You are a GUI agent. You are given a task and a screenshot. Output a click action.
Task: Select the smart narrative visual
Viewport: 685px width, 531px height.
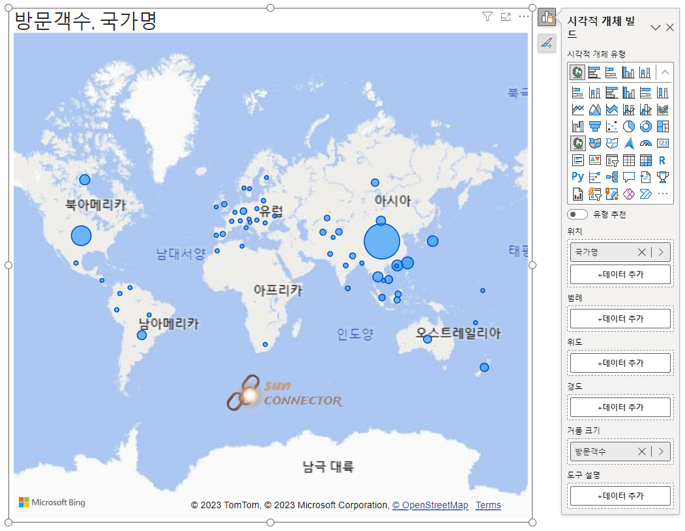coord(646,177)
